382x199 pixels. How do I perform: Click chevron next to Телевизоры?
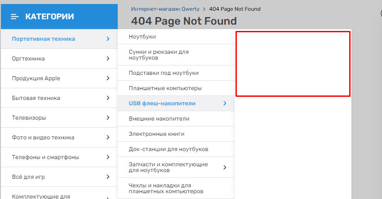[x=108, y=118]
